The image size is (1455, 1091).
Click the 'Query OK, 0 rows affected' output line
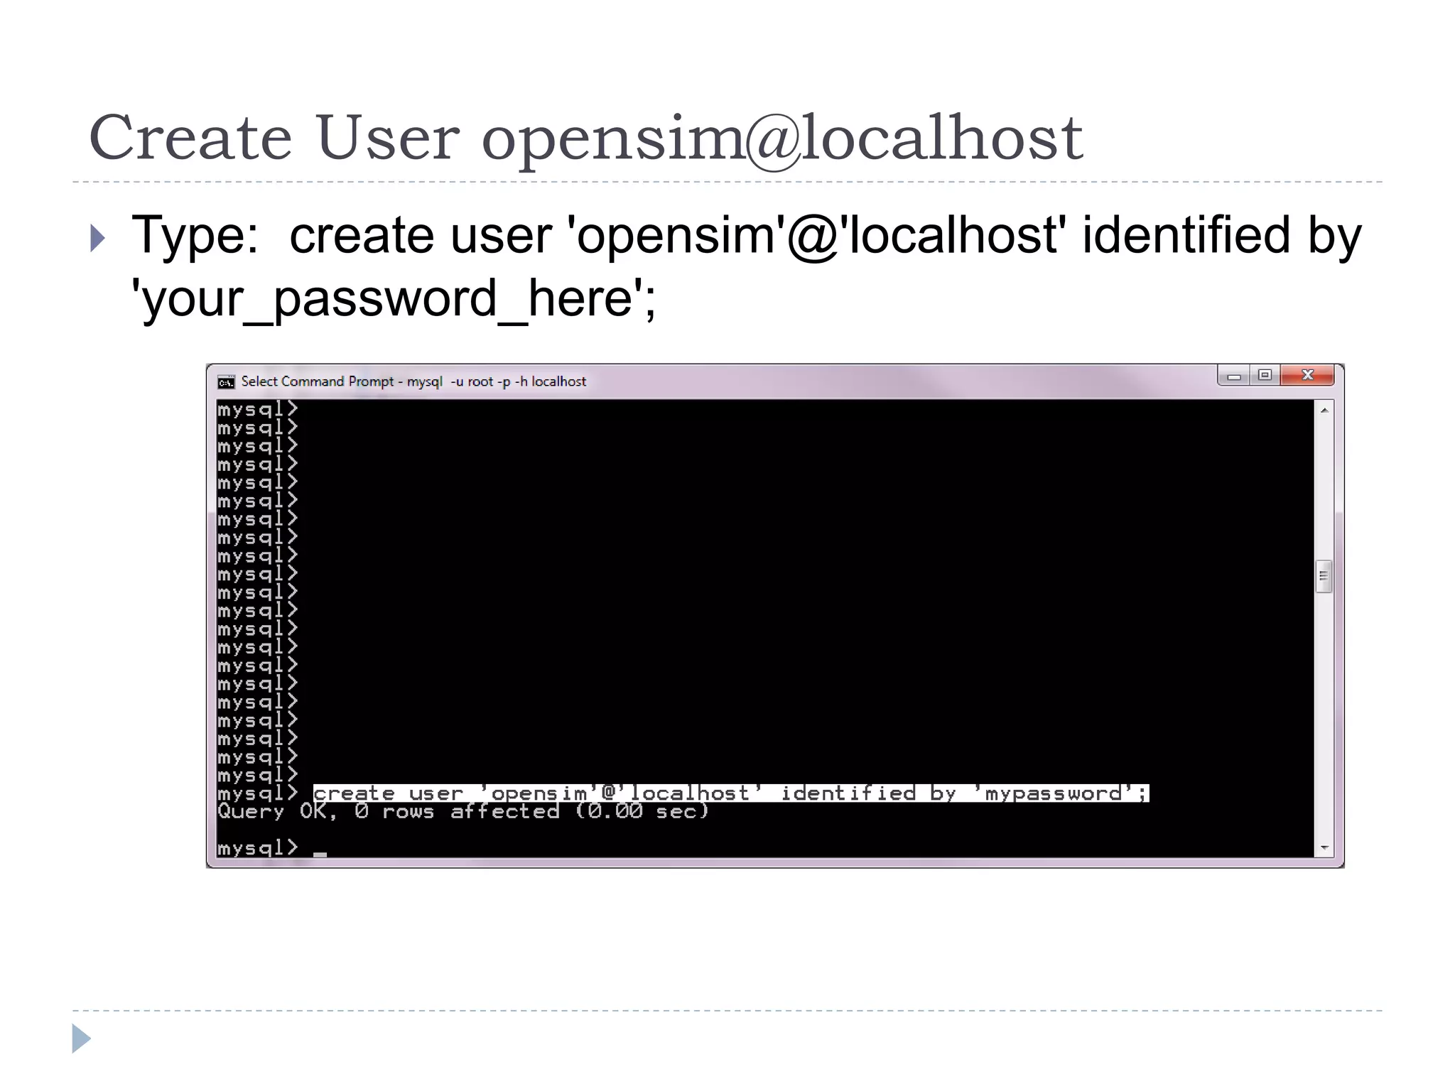pyautogui.click(x=463, y=811)
